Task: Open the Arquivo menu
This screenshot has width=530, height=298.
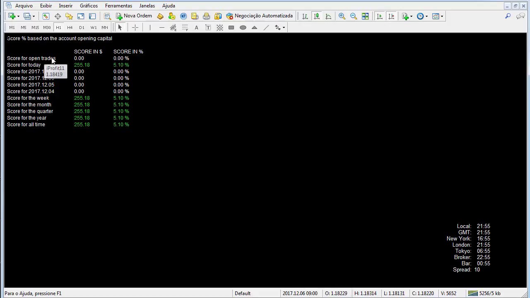Action: (24, 6)
